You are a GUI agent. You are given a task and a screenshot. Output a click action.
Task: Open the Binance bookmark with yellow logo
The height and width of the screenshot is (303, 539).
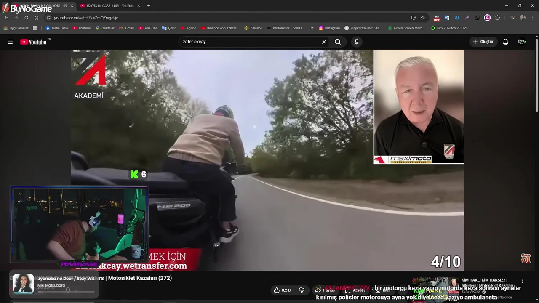(x=253, y=28)
